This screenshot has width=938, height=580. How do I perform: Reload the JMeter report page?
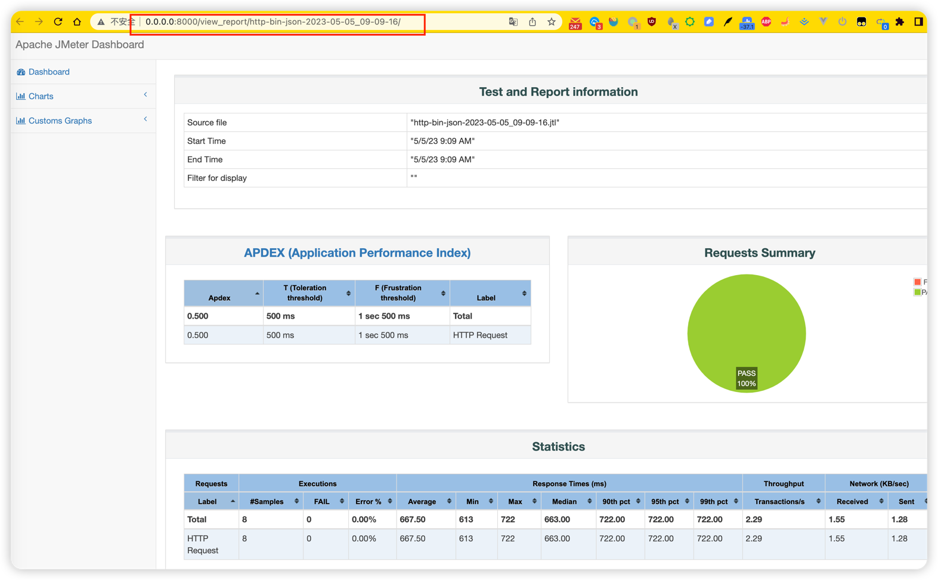(x=58, y=22)
